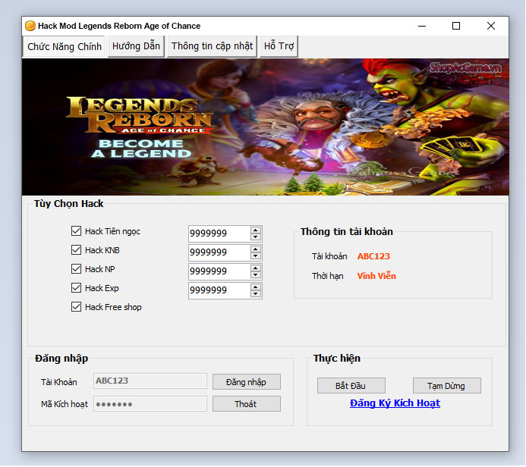Increase the Hack KNB value with up arrow
The image size is (526, 467).
255,249
